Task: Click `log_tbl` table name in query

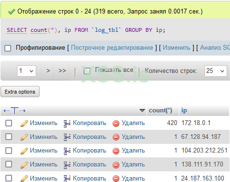Action: coord(106,30)
